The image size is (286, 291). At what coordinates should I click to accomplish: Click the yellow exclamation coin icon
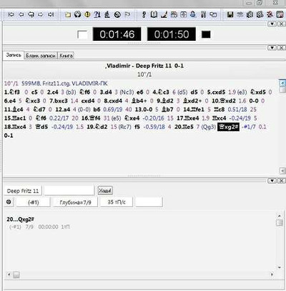click(x=87, y=14)
